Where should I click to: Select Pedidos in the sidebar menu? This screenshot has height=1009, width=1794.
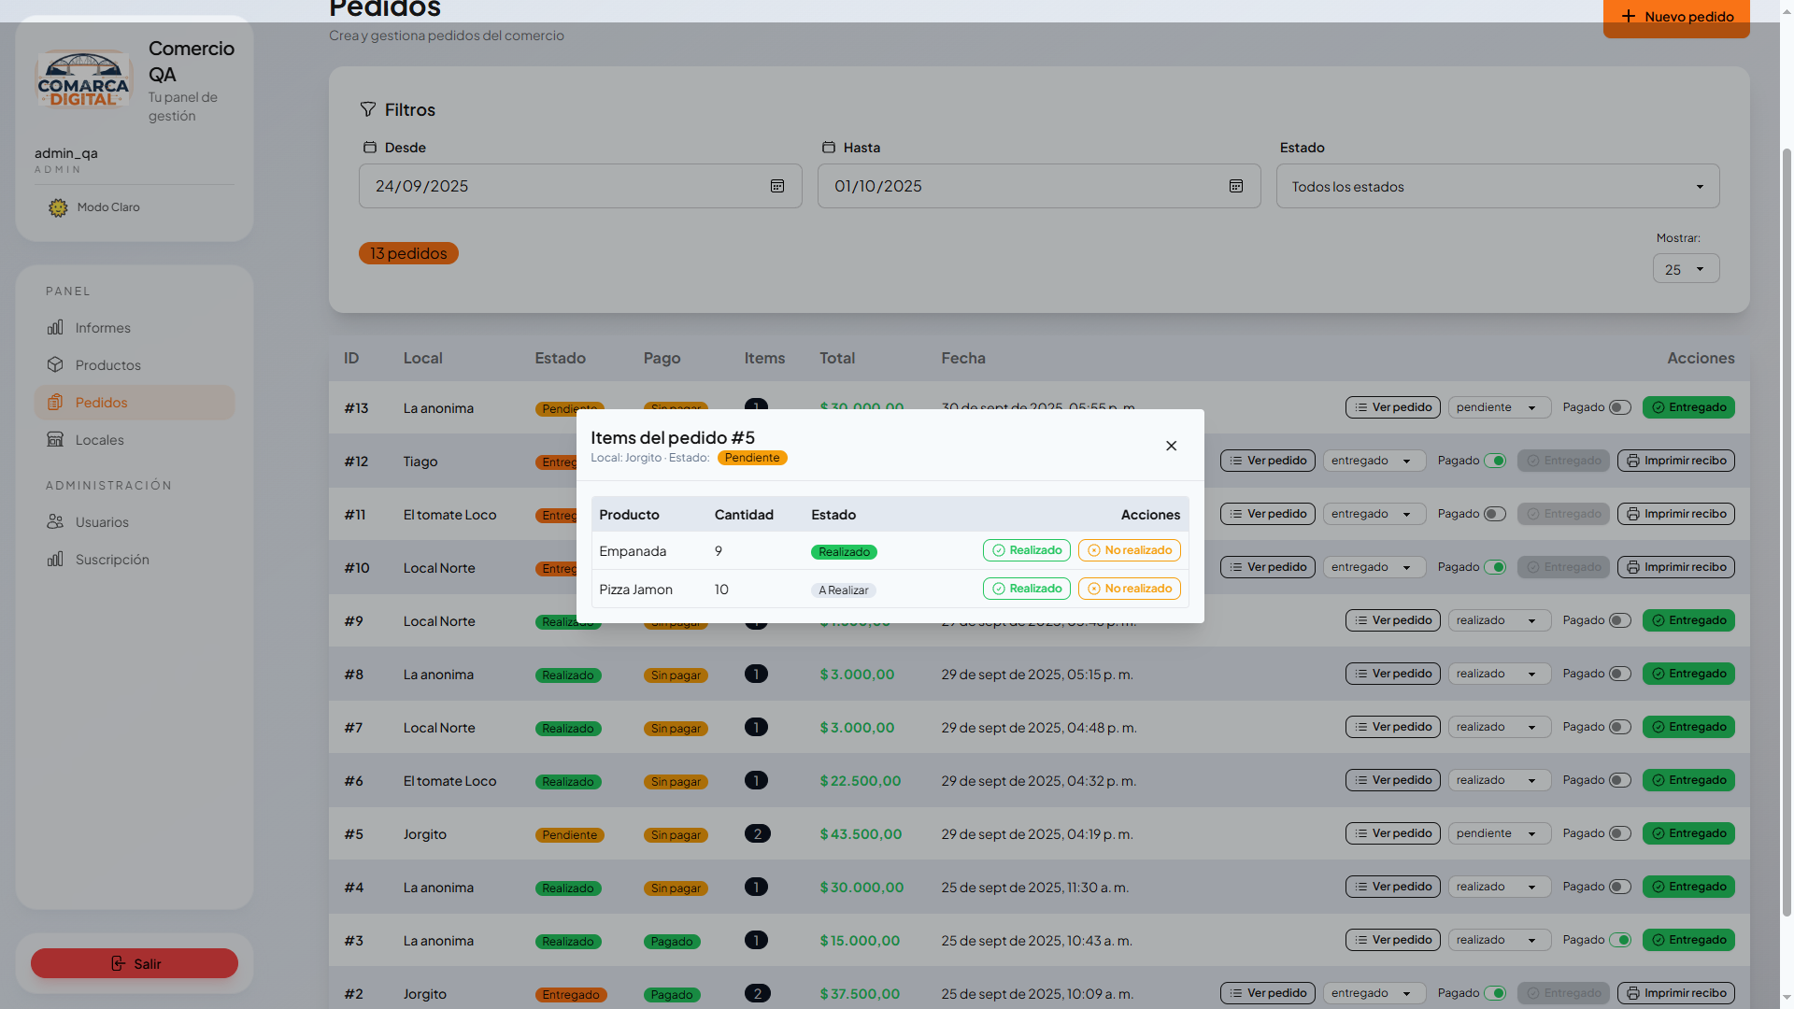click(101, 403)
